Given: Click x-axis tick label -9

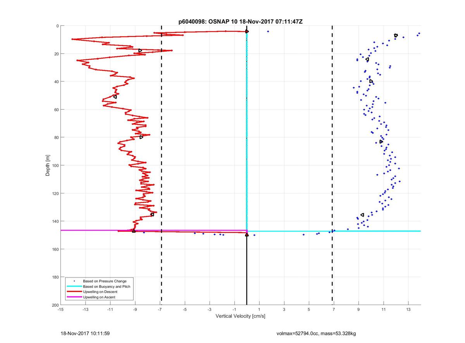Looking at the screenshot, I should (135, 310).
